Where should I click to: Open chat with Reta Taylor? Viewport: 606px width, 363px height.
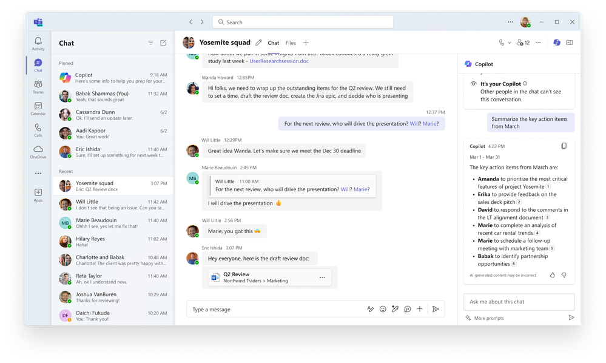coord(112,279)
